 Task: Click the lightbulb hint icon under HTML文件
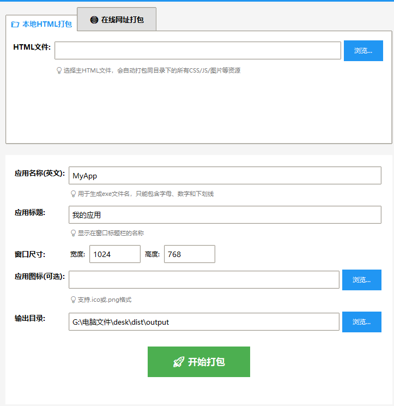click(59, 70)
